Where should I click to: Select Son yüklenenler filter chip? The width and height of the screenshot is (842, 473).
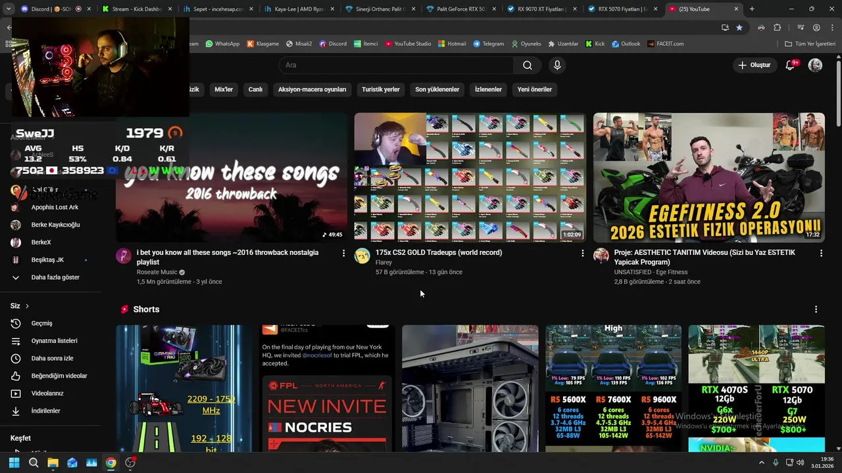click(x=437, y=89)
